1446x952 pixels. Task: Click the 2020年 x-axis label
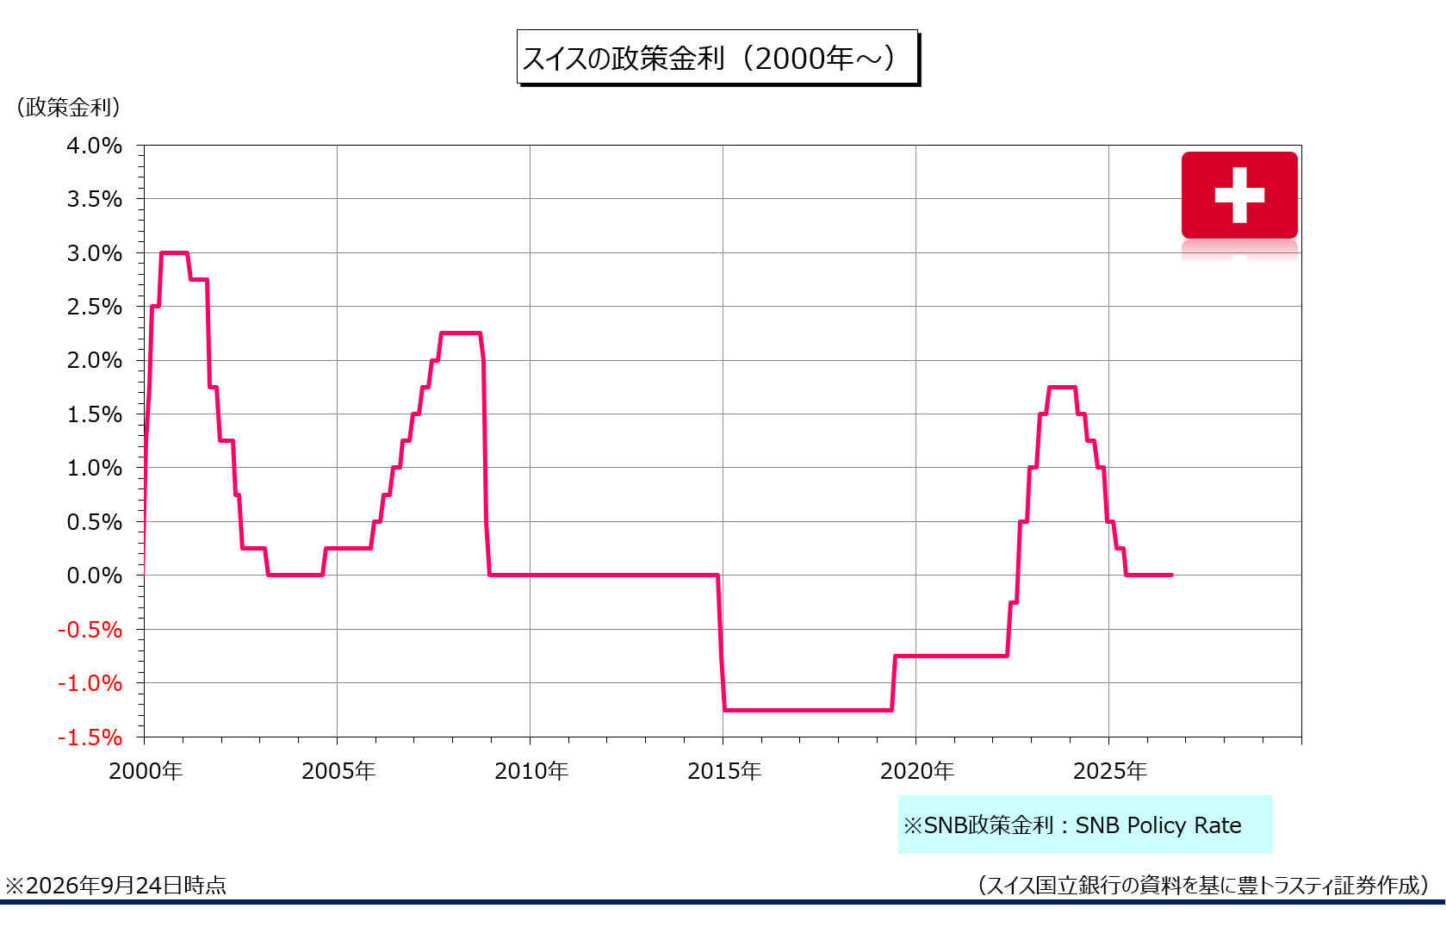click(917, 770)
